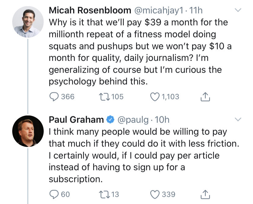Viewport: 253px width, 204px height.
Task: Reply to Paul Graham's tweet
Action: 54,194
